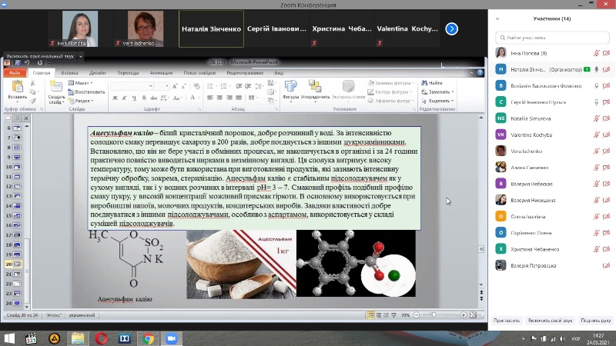
Task: Open File Explorer from the taskbar
Action: [78, 338]
